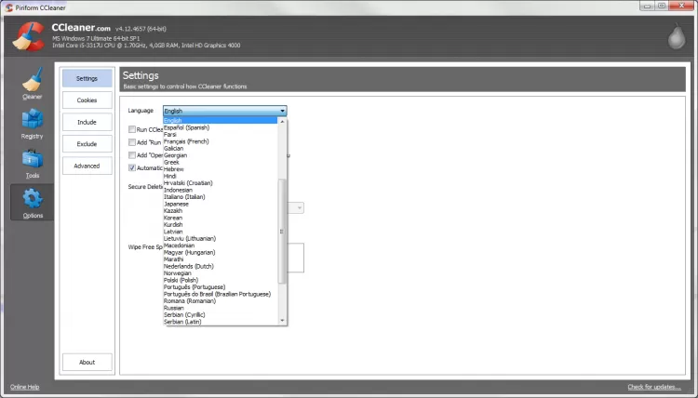Switch to the Exclude tab
Image resolution: width=698 pixels, height=398 pixels.
pyautogui.click(x=87, y=143)
